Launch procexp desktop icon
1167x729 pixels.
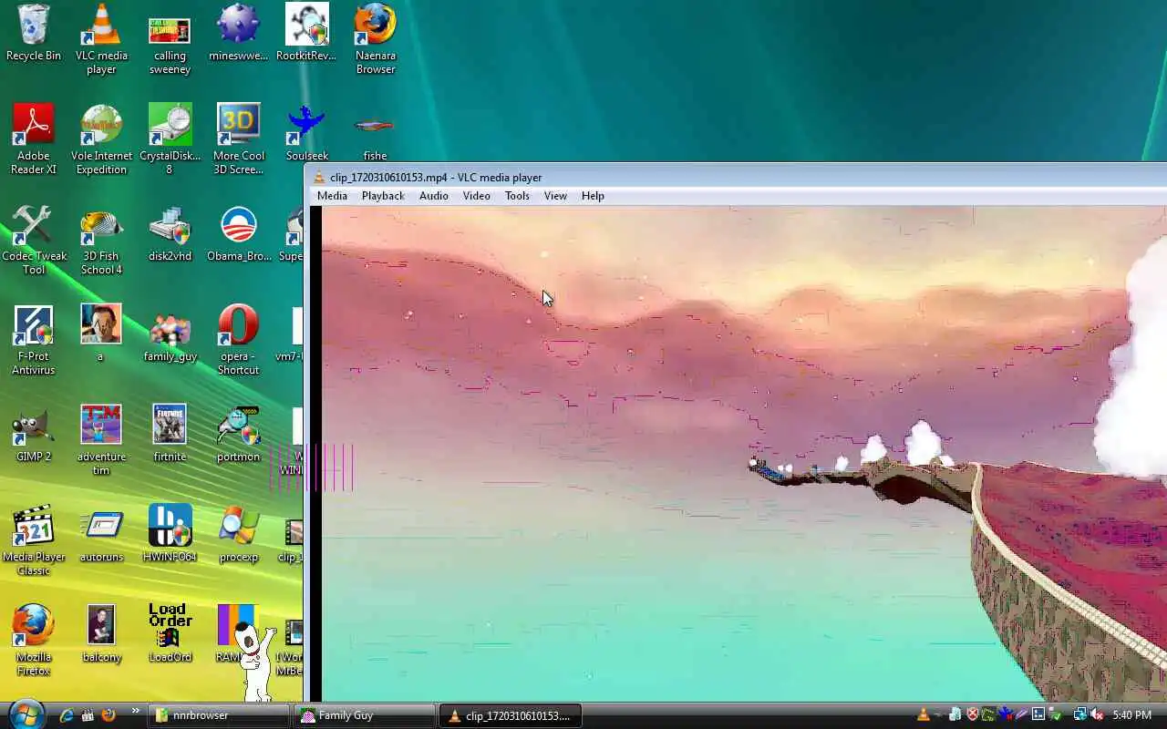tap(238, 535)
